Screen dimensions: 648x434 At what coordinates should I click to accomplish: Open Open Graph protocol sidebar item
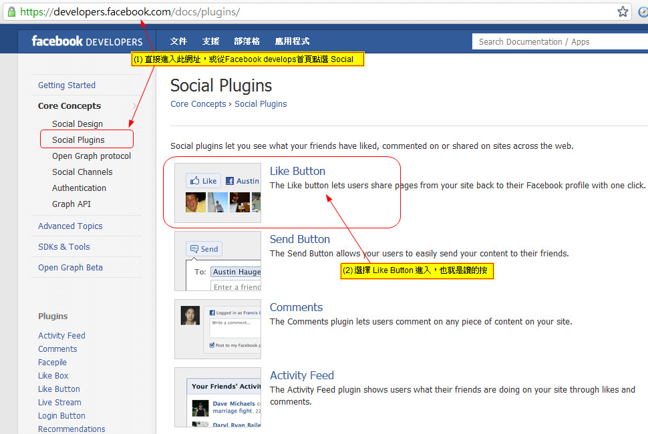tap(92, 156)
